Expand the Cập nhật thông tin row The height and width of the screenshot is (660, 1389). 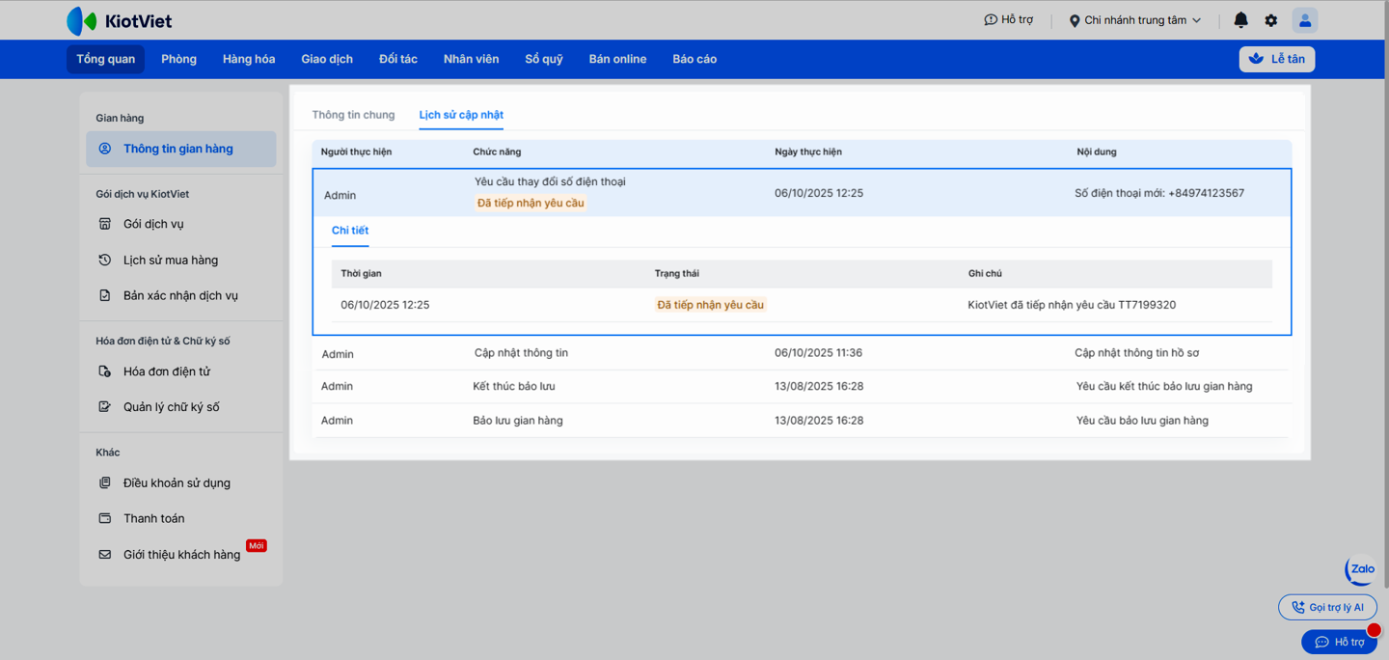click(x=801, y=353)
